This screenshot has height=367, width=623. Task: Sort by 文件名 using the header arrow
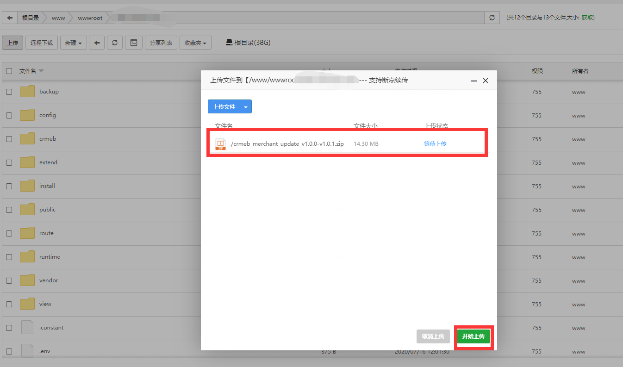(41, 71)
